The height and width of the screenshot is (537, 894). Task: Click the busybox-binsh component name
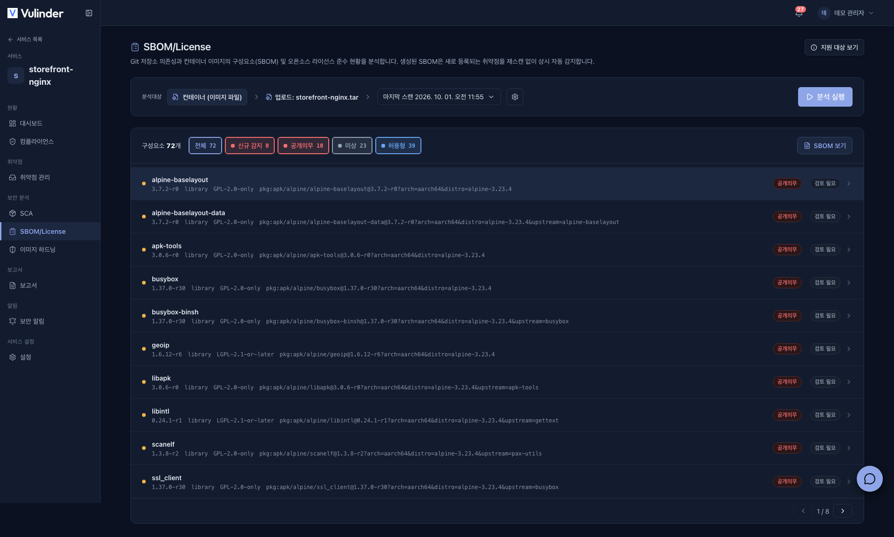175,312
